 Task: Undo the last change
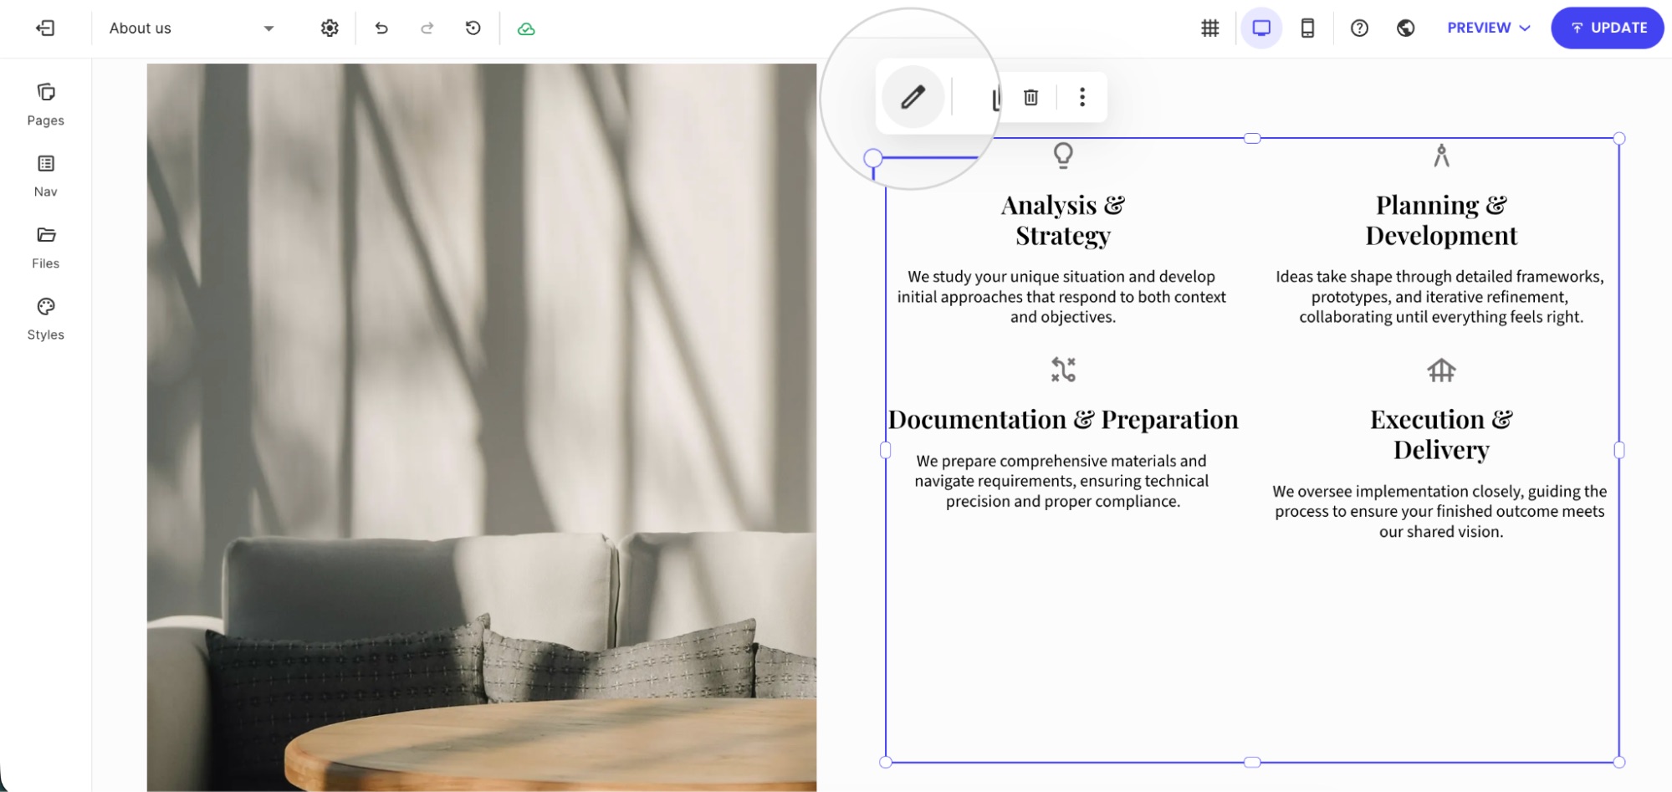pos(381,28)
